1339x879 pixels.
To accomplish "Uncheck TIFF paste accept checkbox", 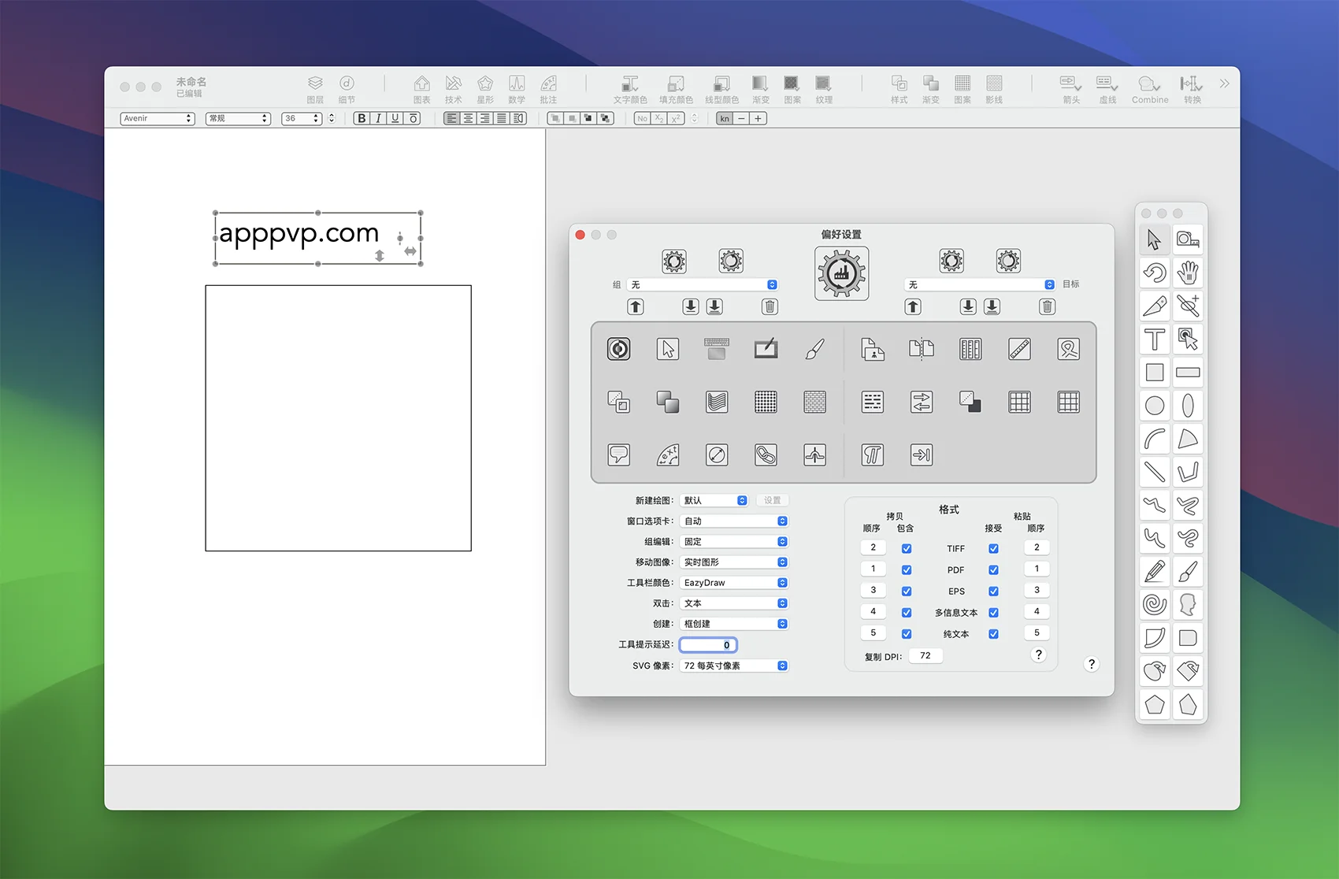I will (994, 548).
